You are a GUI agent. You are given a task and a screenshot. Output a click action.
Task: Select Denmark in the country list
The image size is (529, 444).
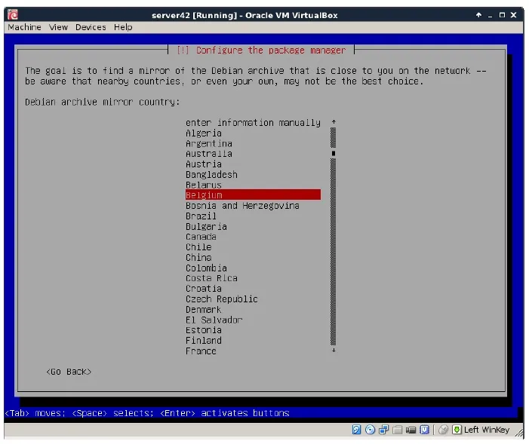tap(253, 310)
